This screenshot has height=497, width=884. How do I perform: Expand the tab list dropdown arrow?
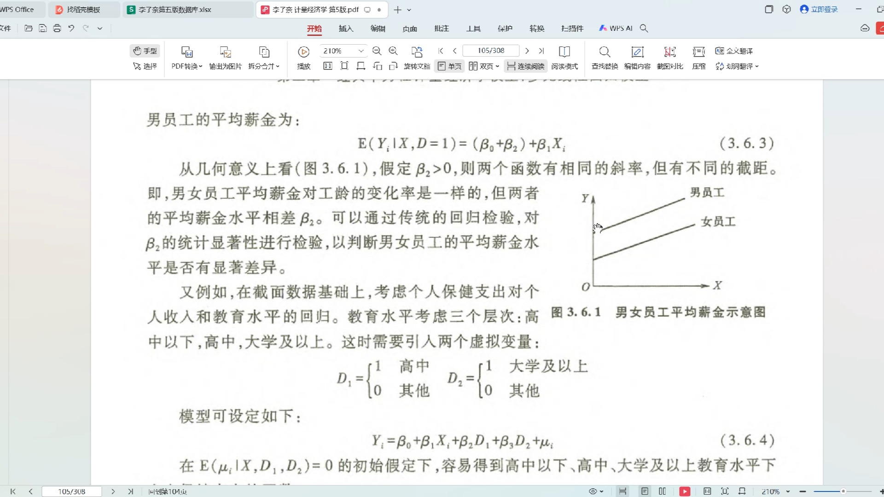pyautogui.click(x=409, y=10)
